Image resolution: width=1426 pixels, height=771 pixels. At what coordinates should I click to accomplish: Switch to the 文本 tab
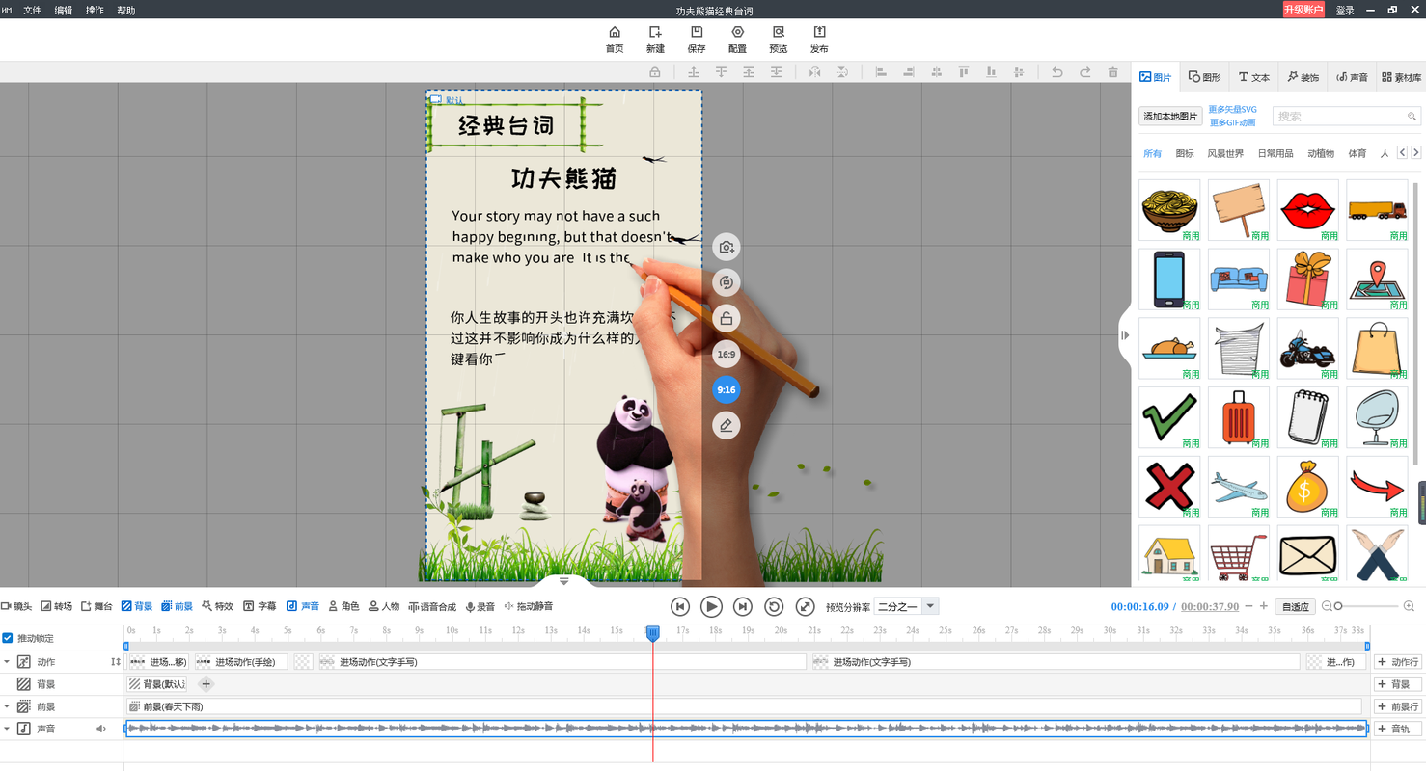1254,77
